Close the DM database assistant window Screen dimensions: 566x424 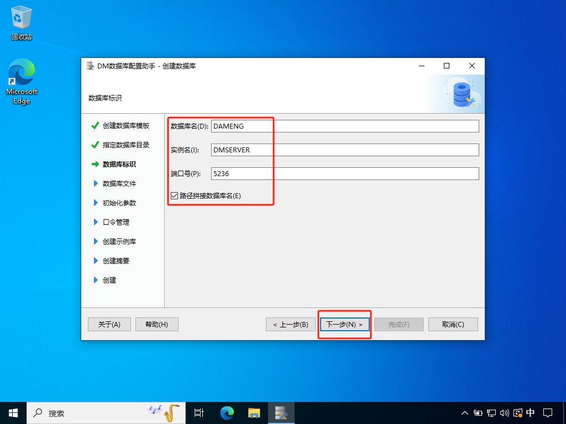coord(472,66)
